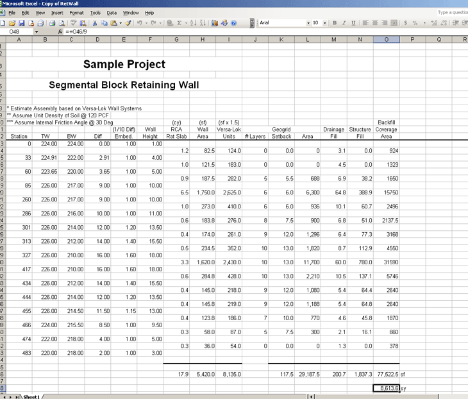Apply currency style dollar icon
The width and height of the screenshot is (468, 399).
tap(405, 23)
